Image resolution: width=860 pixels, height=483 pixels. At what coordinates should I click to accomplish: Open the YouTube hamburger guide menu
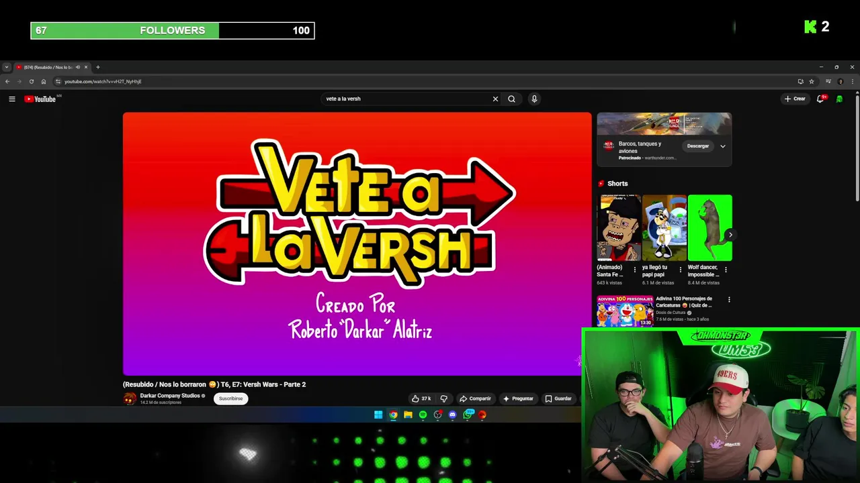[11, 99]
